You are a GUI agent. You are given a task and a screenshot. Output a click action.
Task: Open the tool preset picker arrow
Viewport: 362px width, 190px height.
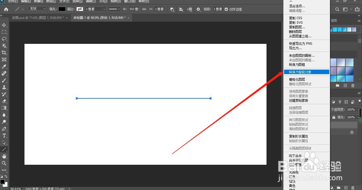(23, 9)
